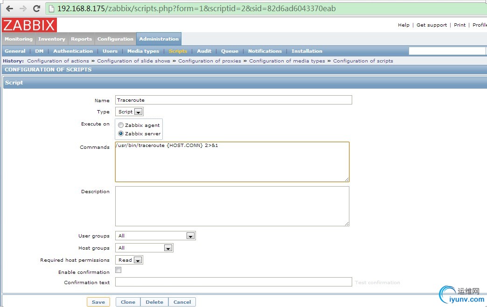Click the search box in the submenu bar
This screenshot has height=307, width=487.
click(x=447, y=51)
